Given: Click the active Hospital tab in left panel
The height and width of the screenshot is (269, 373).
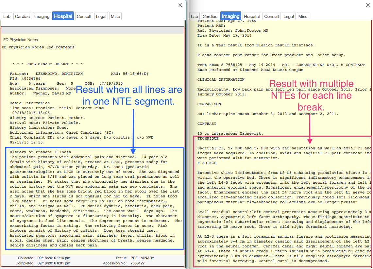Looking at the screenshot, I should point(63,16).
